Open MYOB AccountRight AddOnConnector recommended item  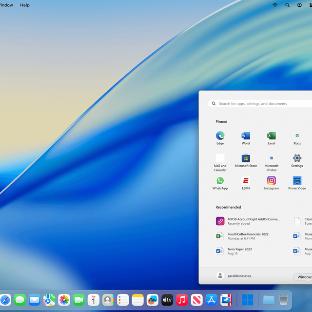tap(248, 221)
